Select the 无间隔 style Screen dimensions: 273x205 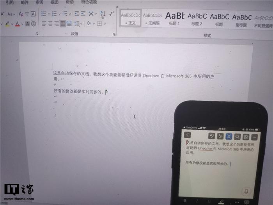click(x=152, y=18)
